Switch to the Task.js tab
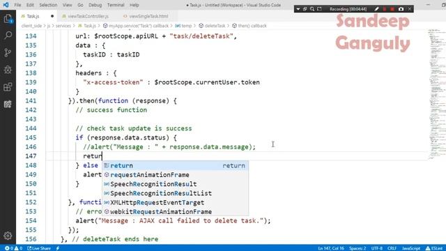The width and height of the screenshot is (446, 251). [33, 16]
